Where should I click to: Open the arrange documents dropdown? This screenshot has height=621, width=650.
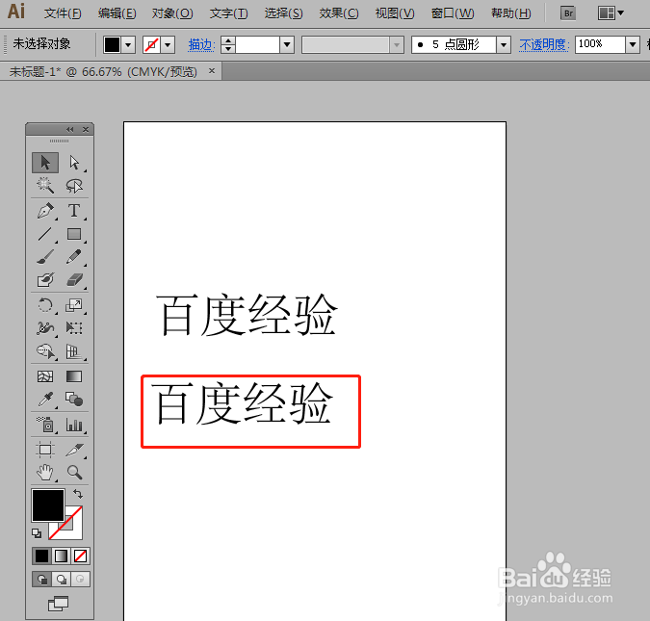pyautogui.click(x=611, y=13)
